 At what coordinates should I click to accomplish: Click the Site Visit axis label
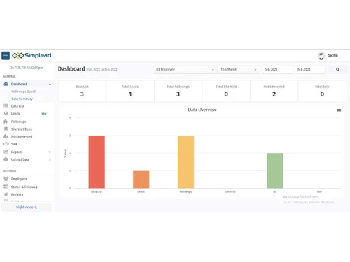coord(230,191)
